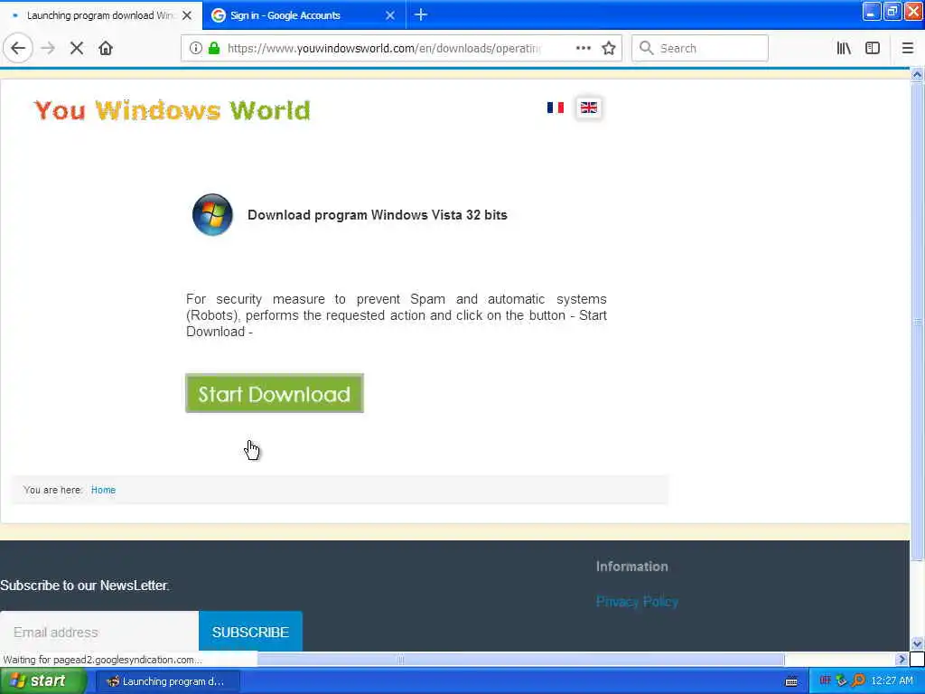Click the red tray icon near the clock
925x694 pixels.
(x=825, y=680)
